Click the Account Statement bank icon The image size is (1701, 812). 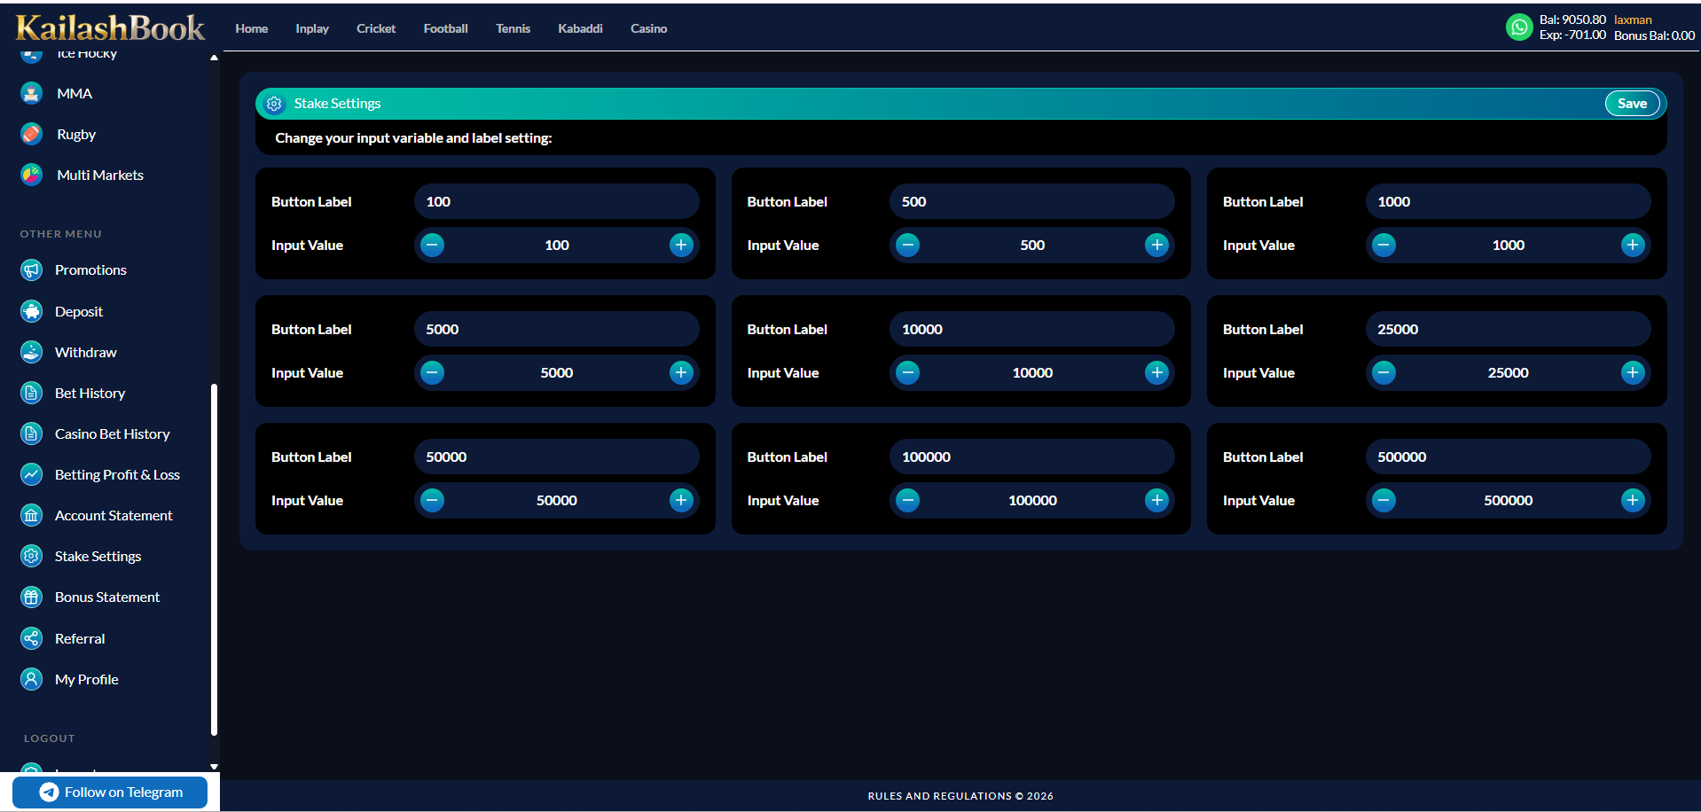pos(32,515)
